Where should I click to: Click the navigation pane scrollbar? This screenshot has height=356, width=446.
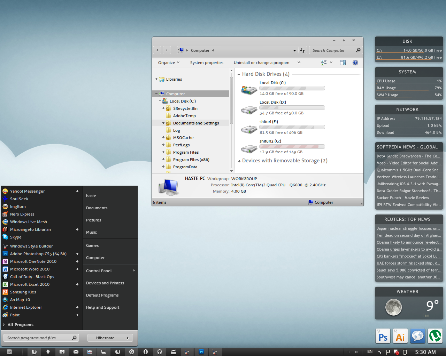click(x=231, y=101)
